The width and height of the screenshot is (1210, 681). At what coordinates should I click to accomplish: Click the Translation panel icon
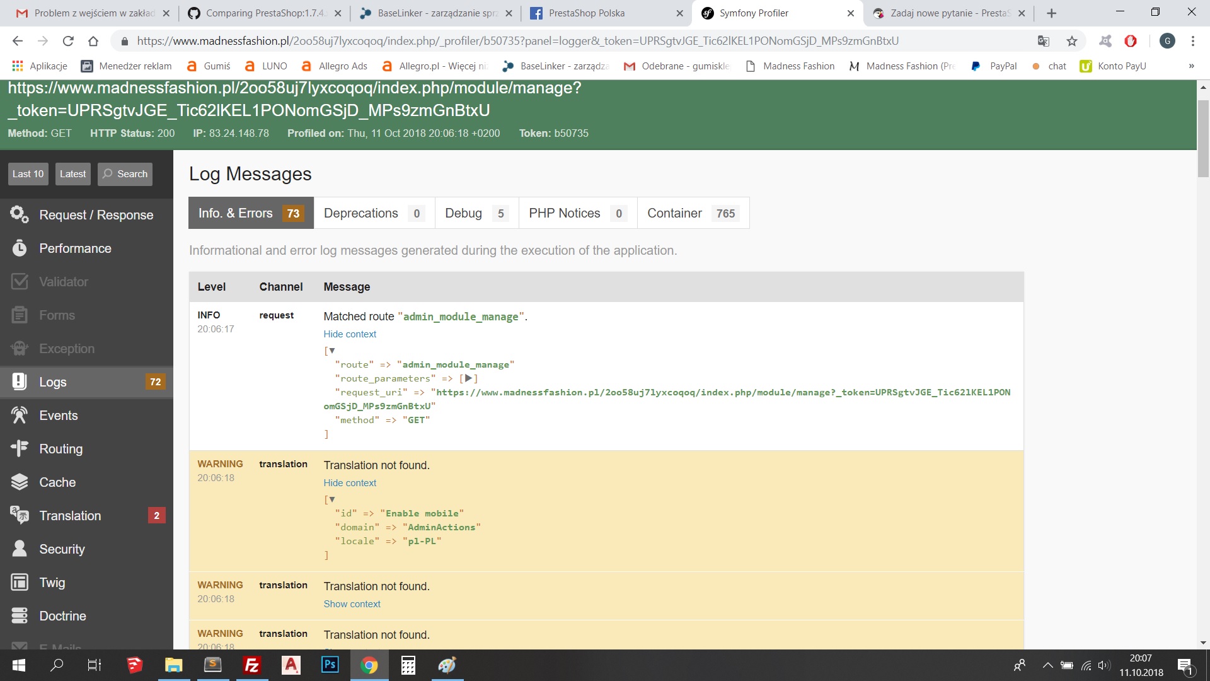20,516
